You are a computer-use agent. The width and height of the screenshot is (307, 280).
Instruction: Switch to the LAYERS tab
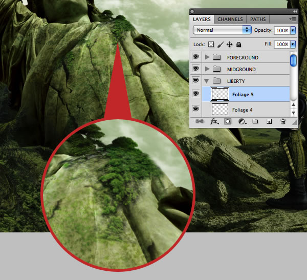click(x=202, y=19)
